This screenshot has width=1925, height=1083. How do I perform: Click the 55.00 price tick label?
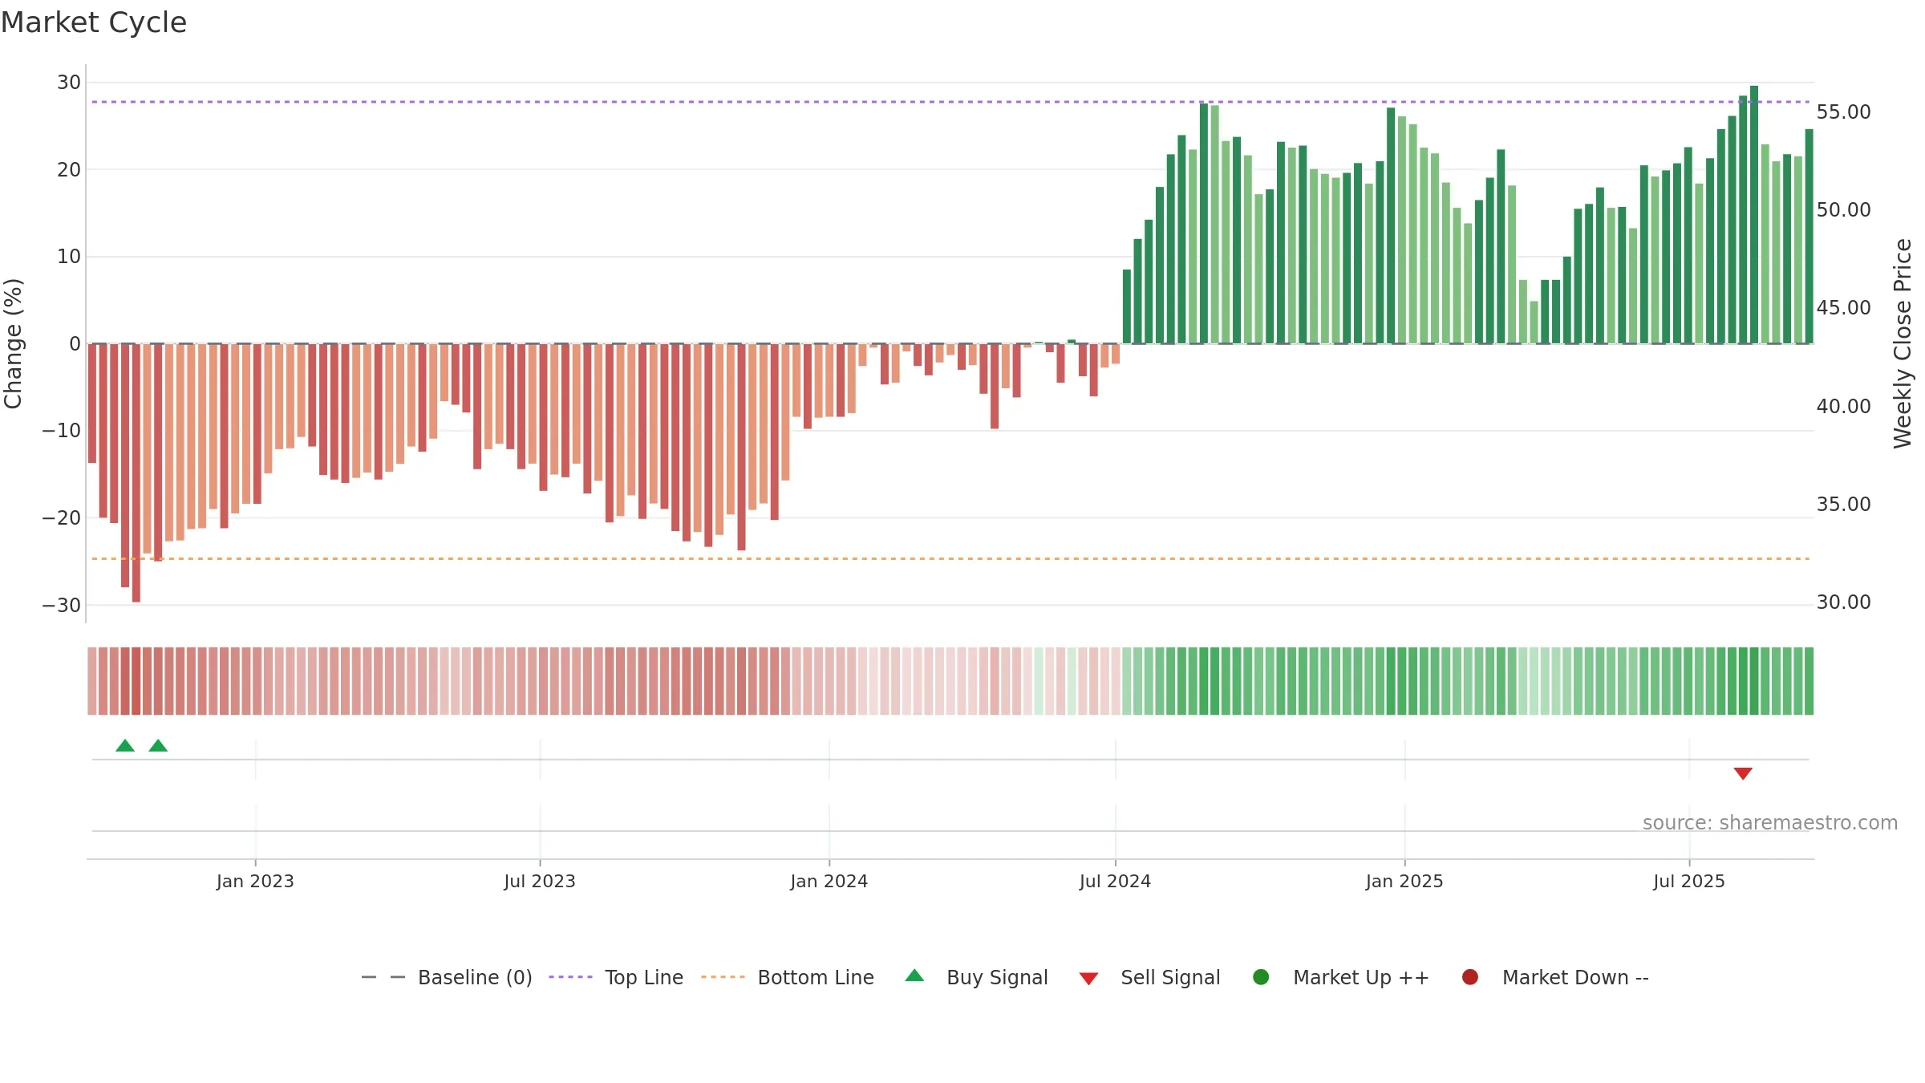click(x=1843, y=112)
